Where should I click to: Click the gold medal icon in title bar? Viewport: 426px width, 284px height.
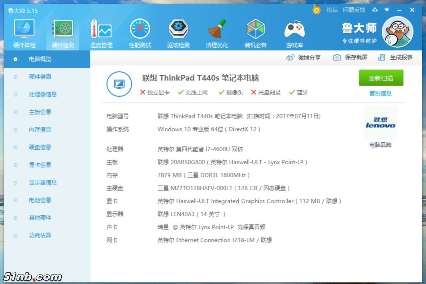(x=316, y=10)
